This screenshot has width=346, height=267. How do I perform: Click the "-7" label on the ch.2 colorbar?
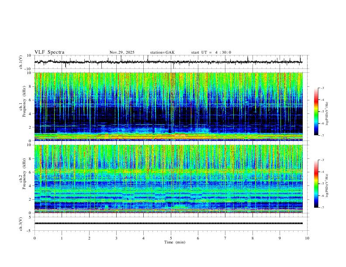(322, 208)
